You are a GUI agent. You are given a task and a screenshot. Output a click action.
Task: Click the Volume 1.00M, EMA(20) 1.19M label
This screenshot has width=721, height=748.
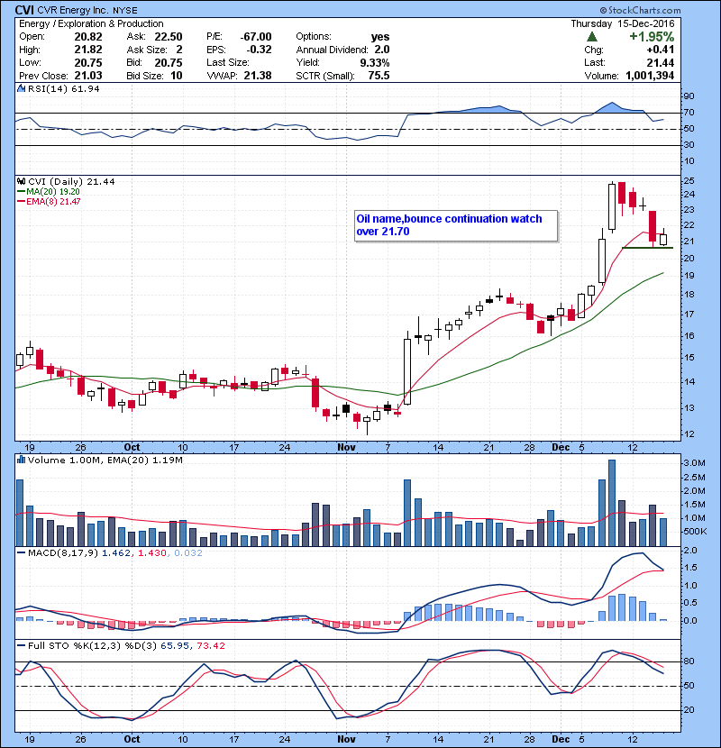tap(105, 460)
